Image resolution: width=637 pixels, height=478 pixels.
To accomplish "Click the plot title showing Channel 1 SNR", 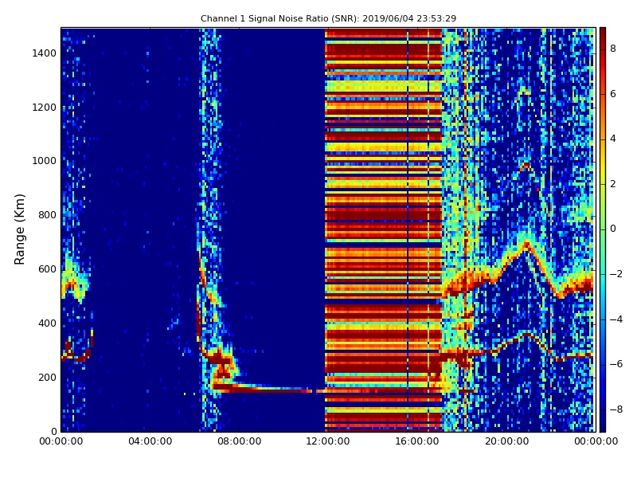I will click(328, 18).
